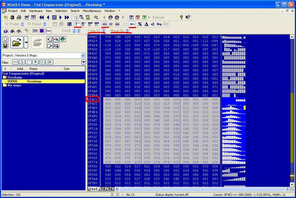Toggle the signed +/- values button

point(132,24)
